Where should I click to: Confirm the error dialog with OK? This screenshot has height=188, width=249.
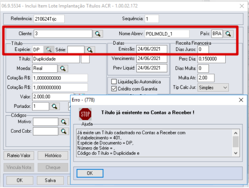click(x=90, y=173)
